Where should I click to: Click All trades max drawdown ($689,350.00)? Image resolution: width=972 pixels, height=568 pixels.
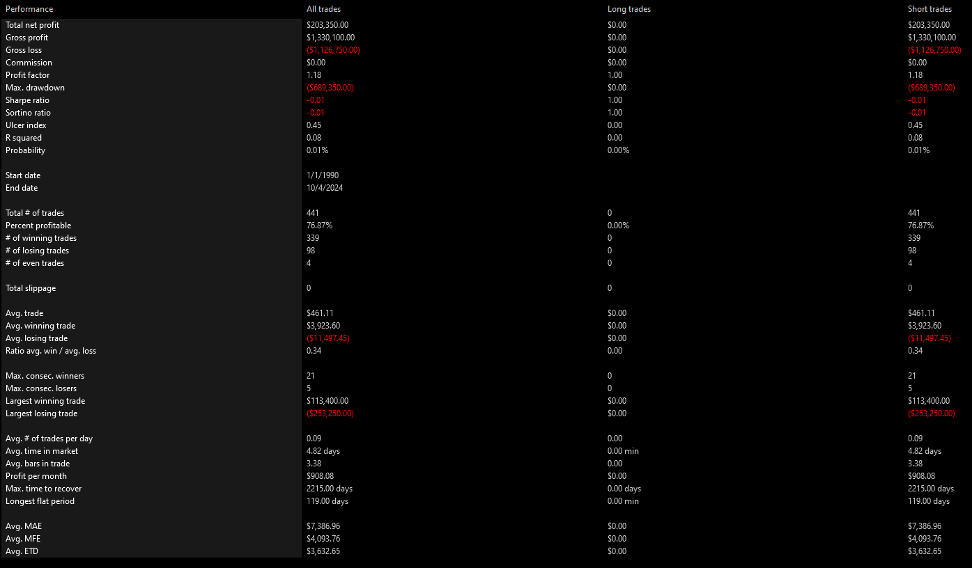click(x=330, y=88)
